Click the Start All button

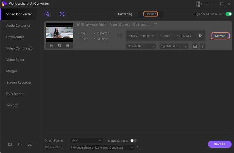(x=219, y=144)
